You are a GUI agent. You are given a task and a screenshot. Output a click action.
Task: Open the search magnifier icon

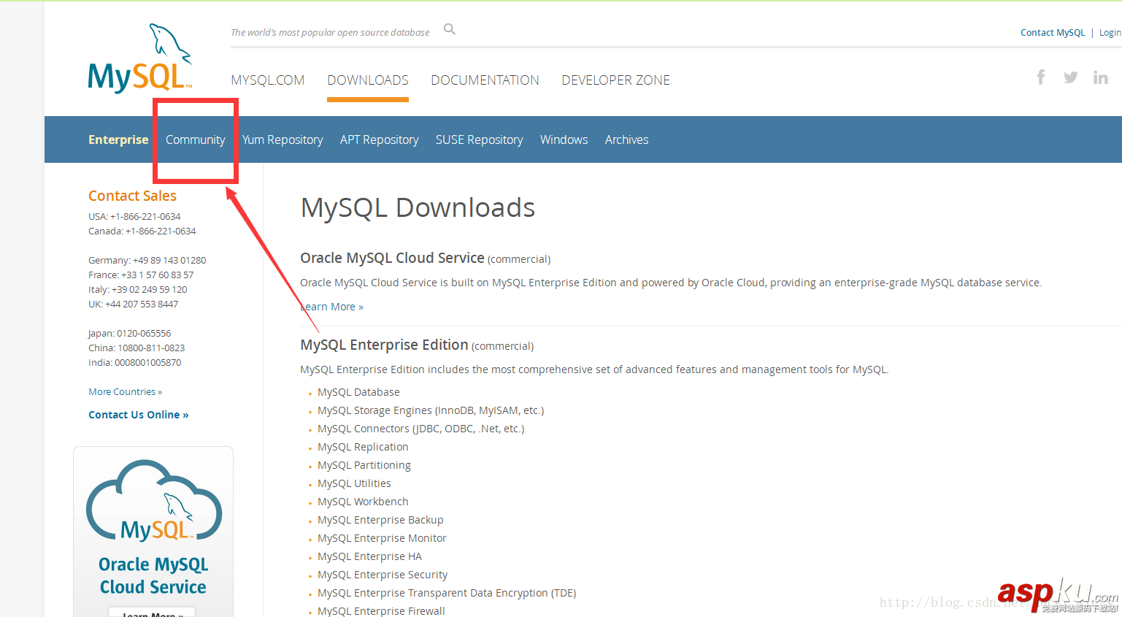[x=450, y=29]
